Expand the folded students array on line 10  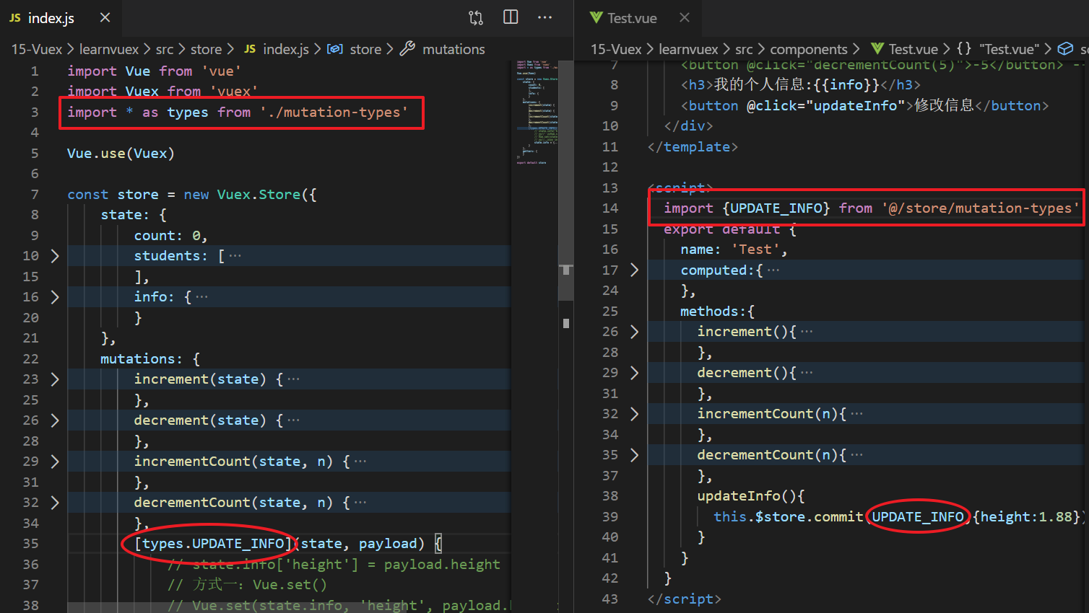(55, 256)
